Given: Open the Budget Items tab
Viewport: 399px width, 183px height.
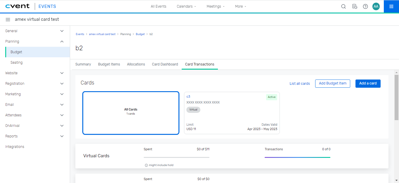Looking at the screenshot, I should point(109,64).
